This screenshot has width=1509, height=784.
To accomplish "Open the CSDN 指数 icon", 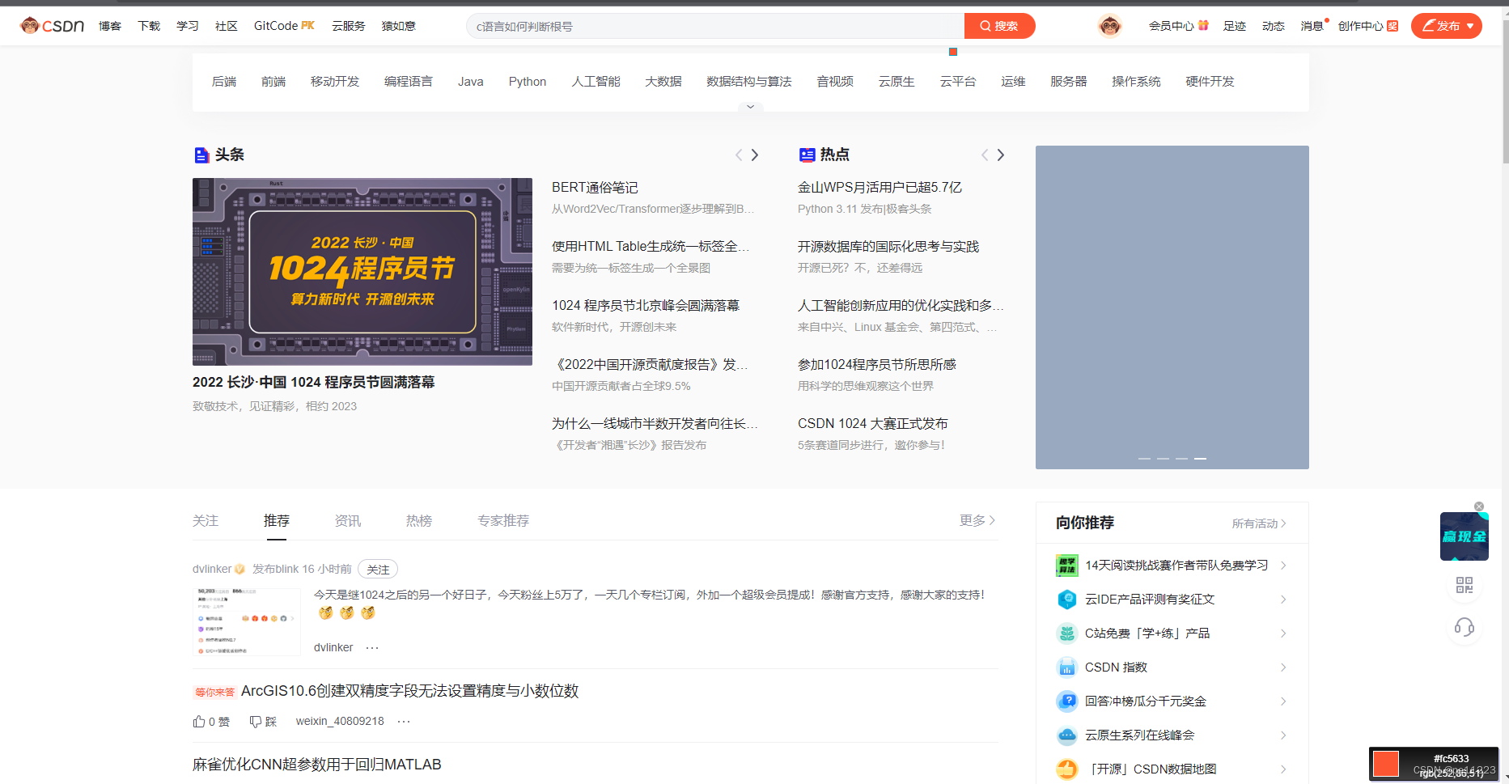I will click(x=1067, y=667).
